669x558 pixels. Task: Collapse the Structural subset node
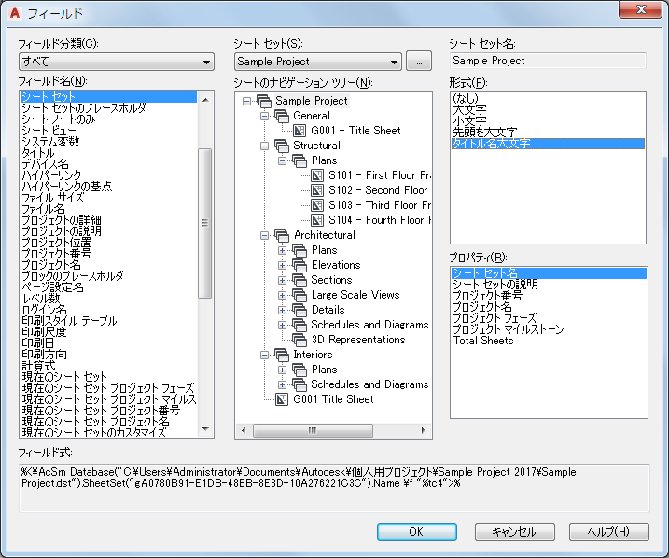coord(265,146)
